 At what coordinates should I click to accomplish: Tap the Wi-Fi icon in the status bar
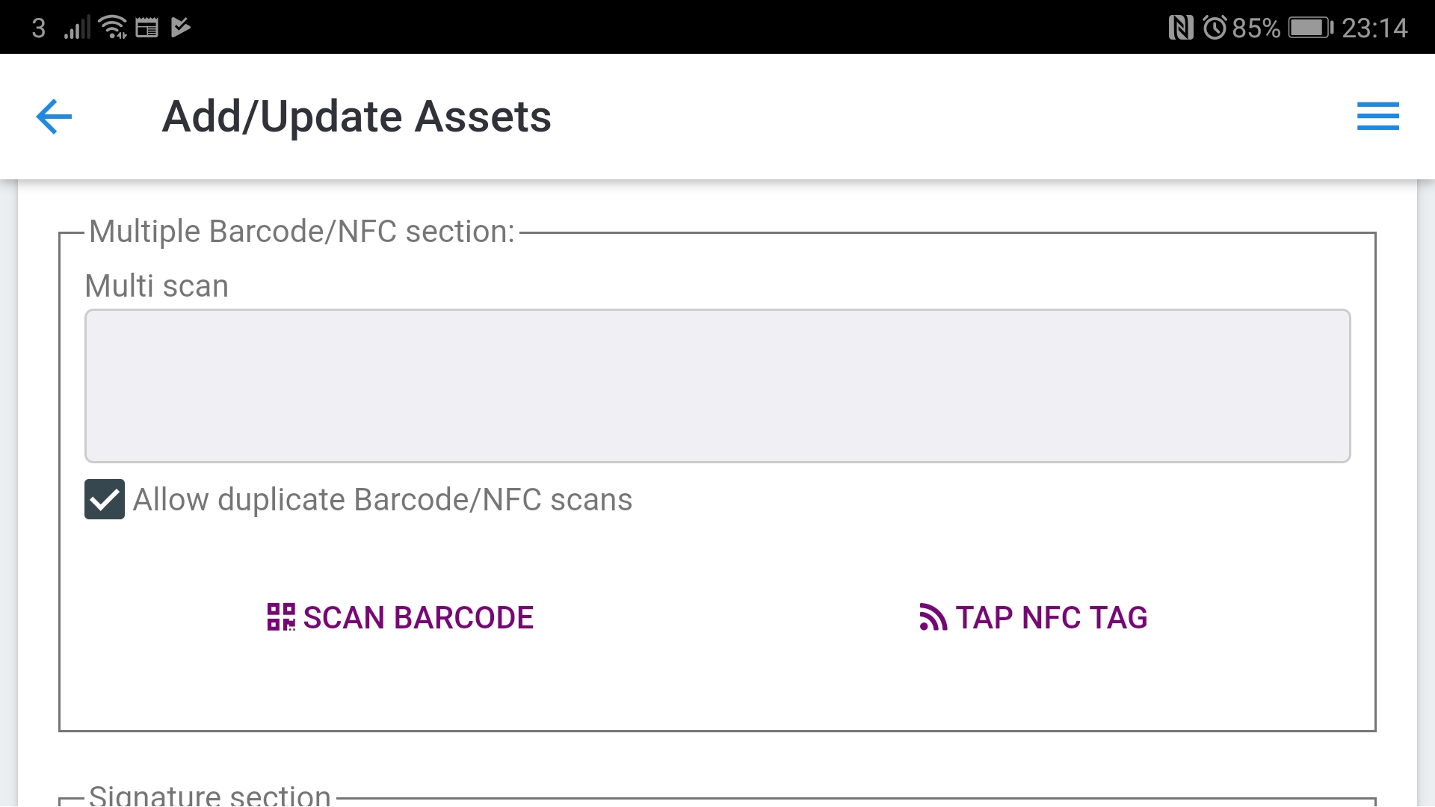pyautogui.click(x=111, y=27)
